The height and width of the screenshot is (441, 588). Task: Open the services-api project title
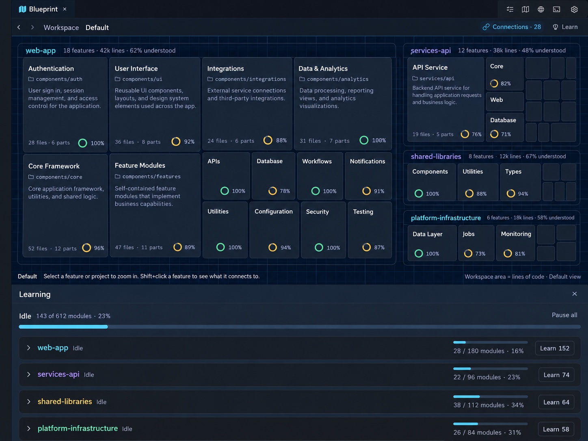pos(431,50)
